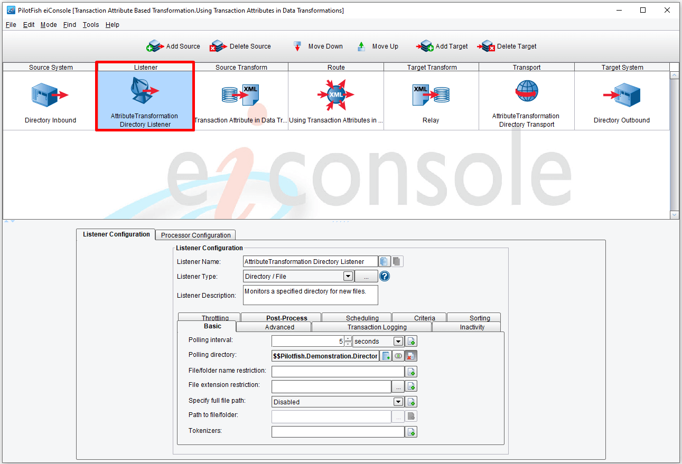Select the AttributeTransformation Directory Transport icon
The width and height of the screenshot is (682, 464).
(526, 91)
